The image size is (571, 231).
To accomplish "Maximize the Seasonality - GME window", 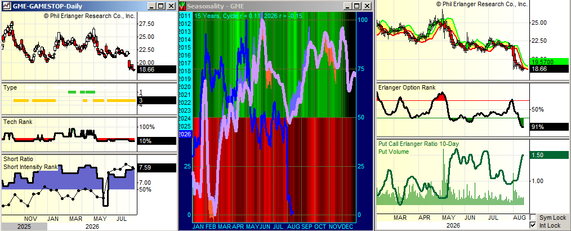I will point(358,6).
